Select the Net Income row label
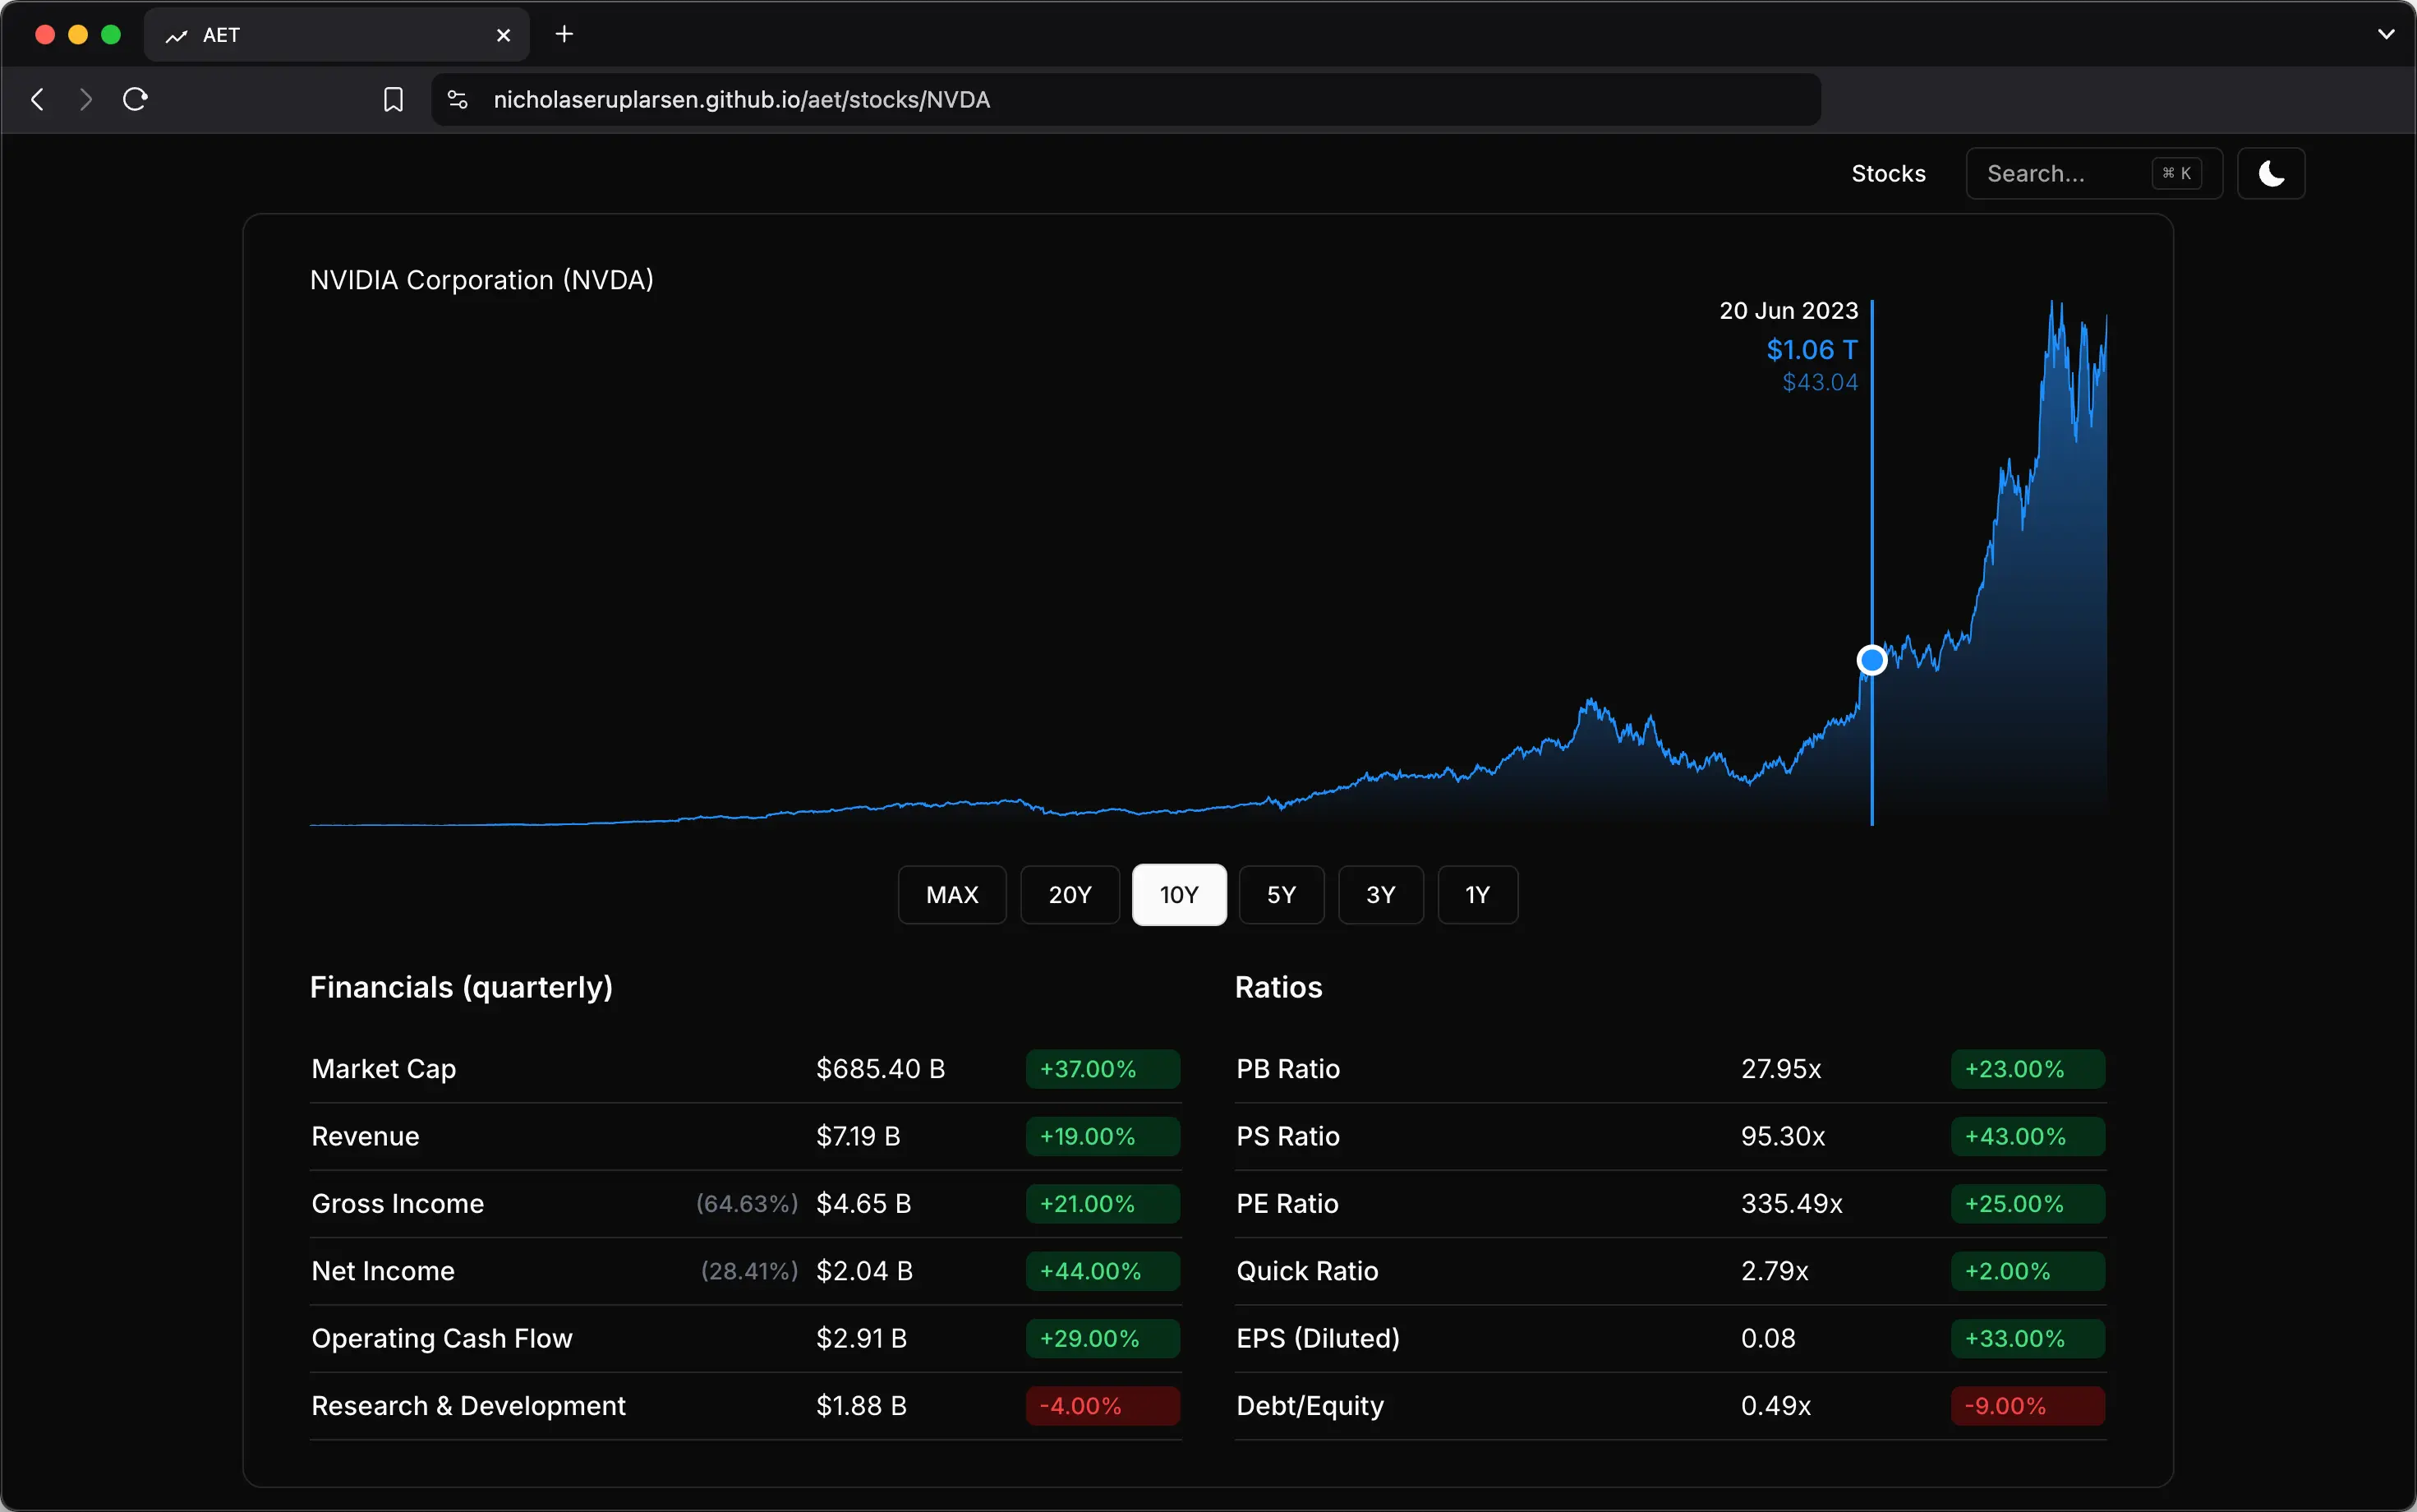The height and width of the screenshot is (1512, 2417). pos(383,1271)
